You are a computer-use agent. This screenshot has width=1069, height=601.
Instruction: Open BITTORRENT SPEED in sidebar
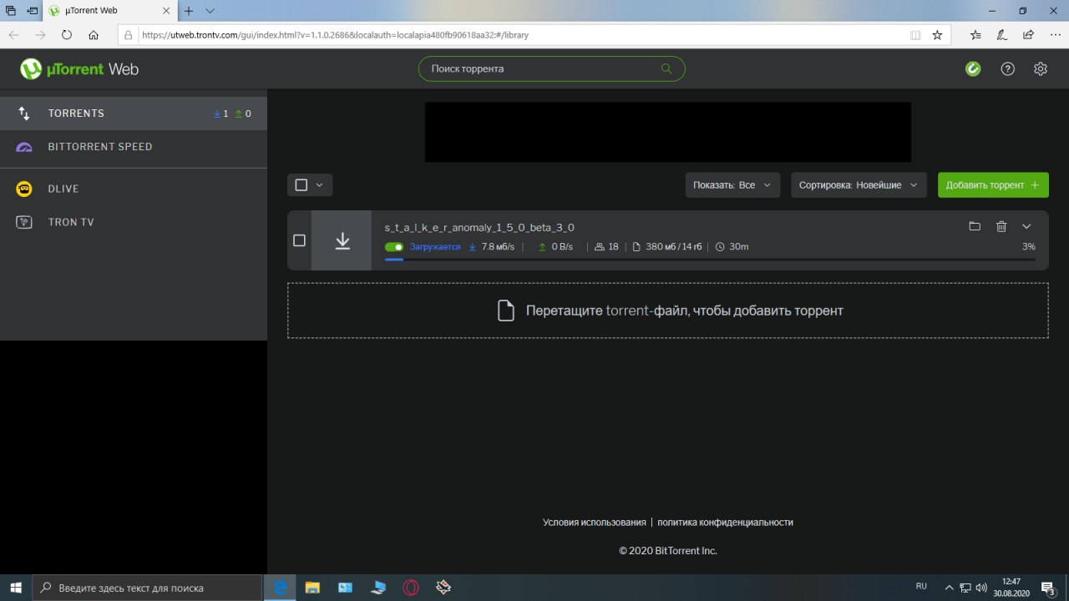134,147
